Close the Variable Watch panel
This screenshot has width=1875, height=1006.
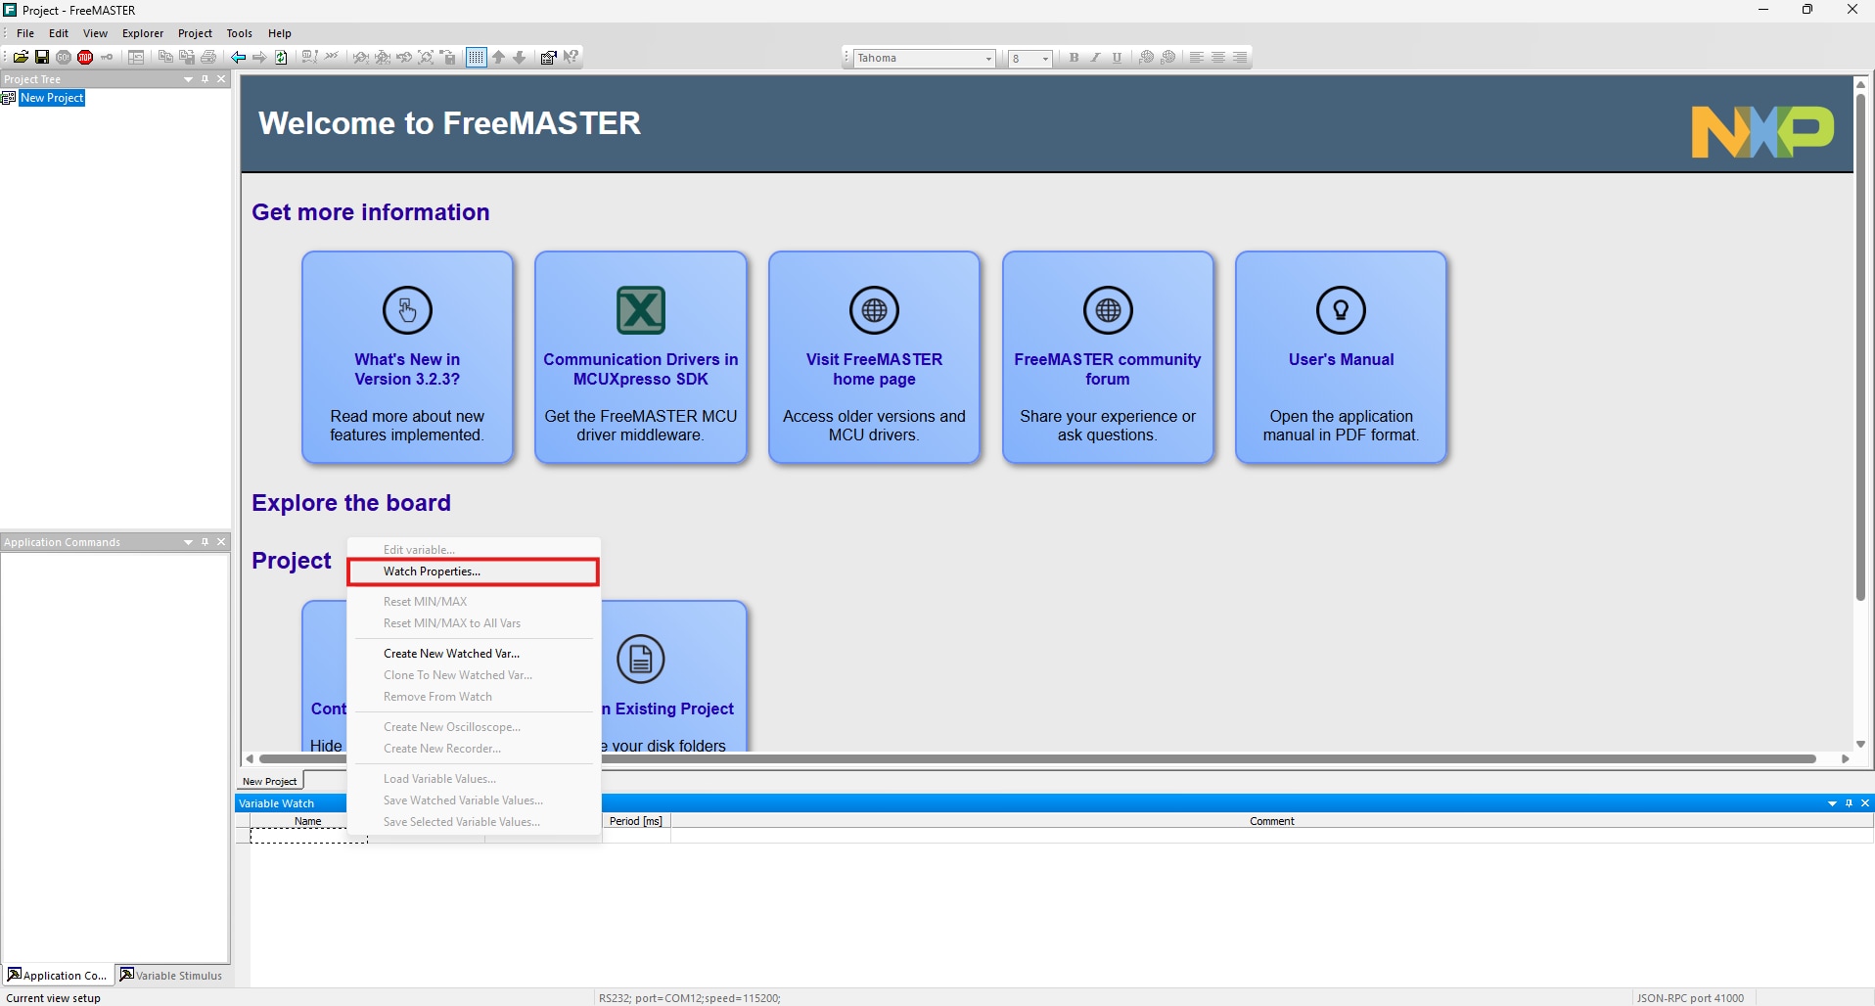coord(1865,803)
